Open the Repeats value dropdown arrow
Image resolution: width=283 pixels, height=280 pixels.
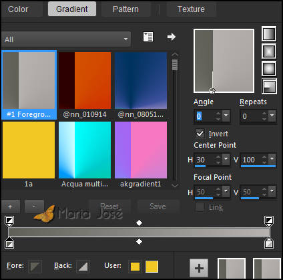click(x=272, y=116)
